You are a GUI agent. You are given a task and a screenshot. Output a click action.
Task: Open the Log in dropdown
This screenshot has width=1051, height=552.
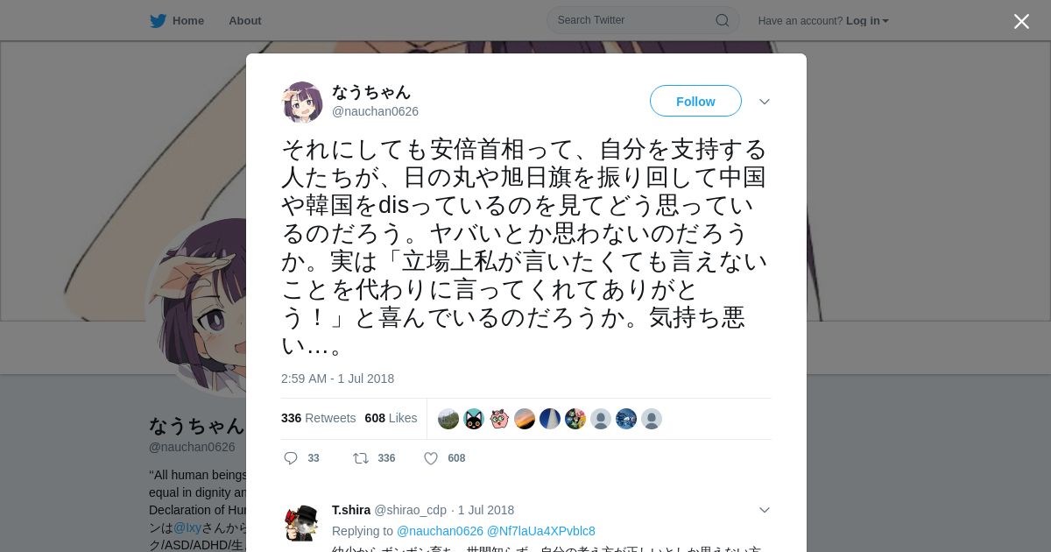tap(867, 21)
